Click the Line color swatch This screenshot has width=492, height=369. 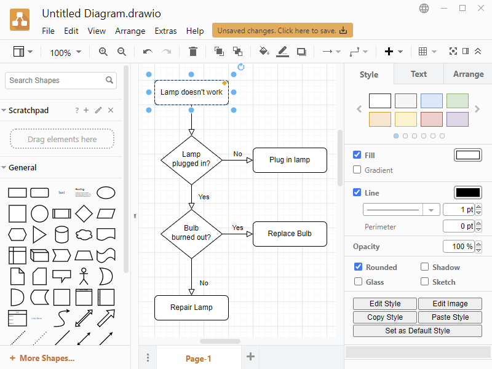coord(467,192)
